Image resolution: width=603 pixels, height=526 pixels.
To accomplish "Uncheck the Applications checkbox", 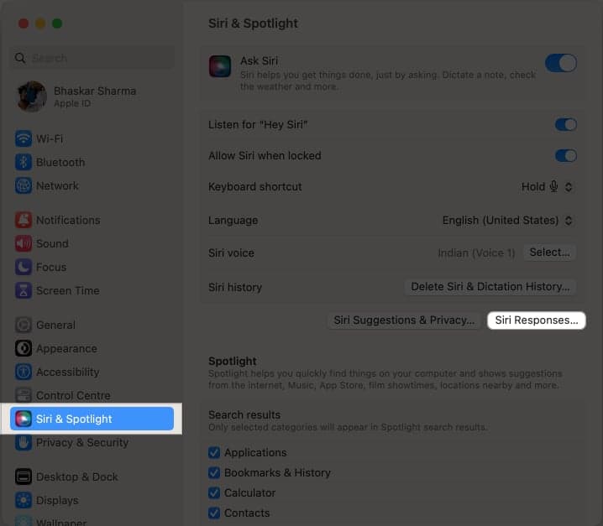I will (214, 453).
